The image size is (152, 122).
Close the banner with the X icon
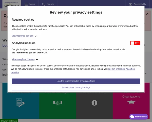tap(147, 14)
